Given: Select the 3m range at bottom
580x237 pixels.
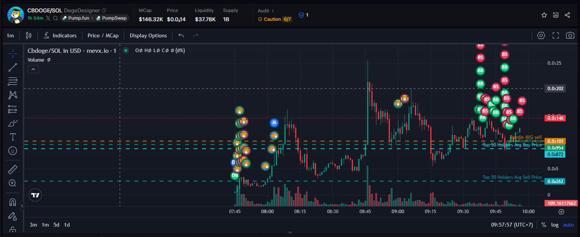Looking at the screenshot, I should [33, 224].
